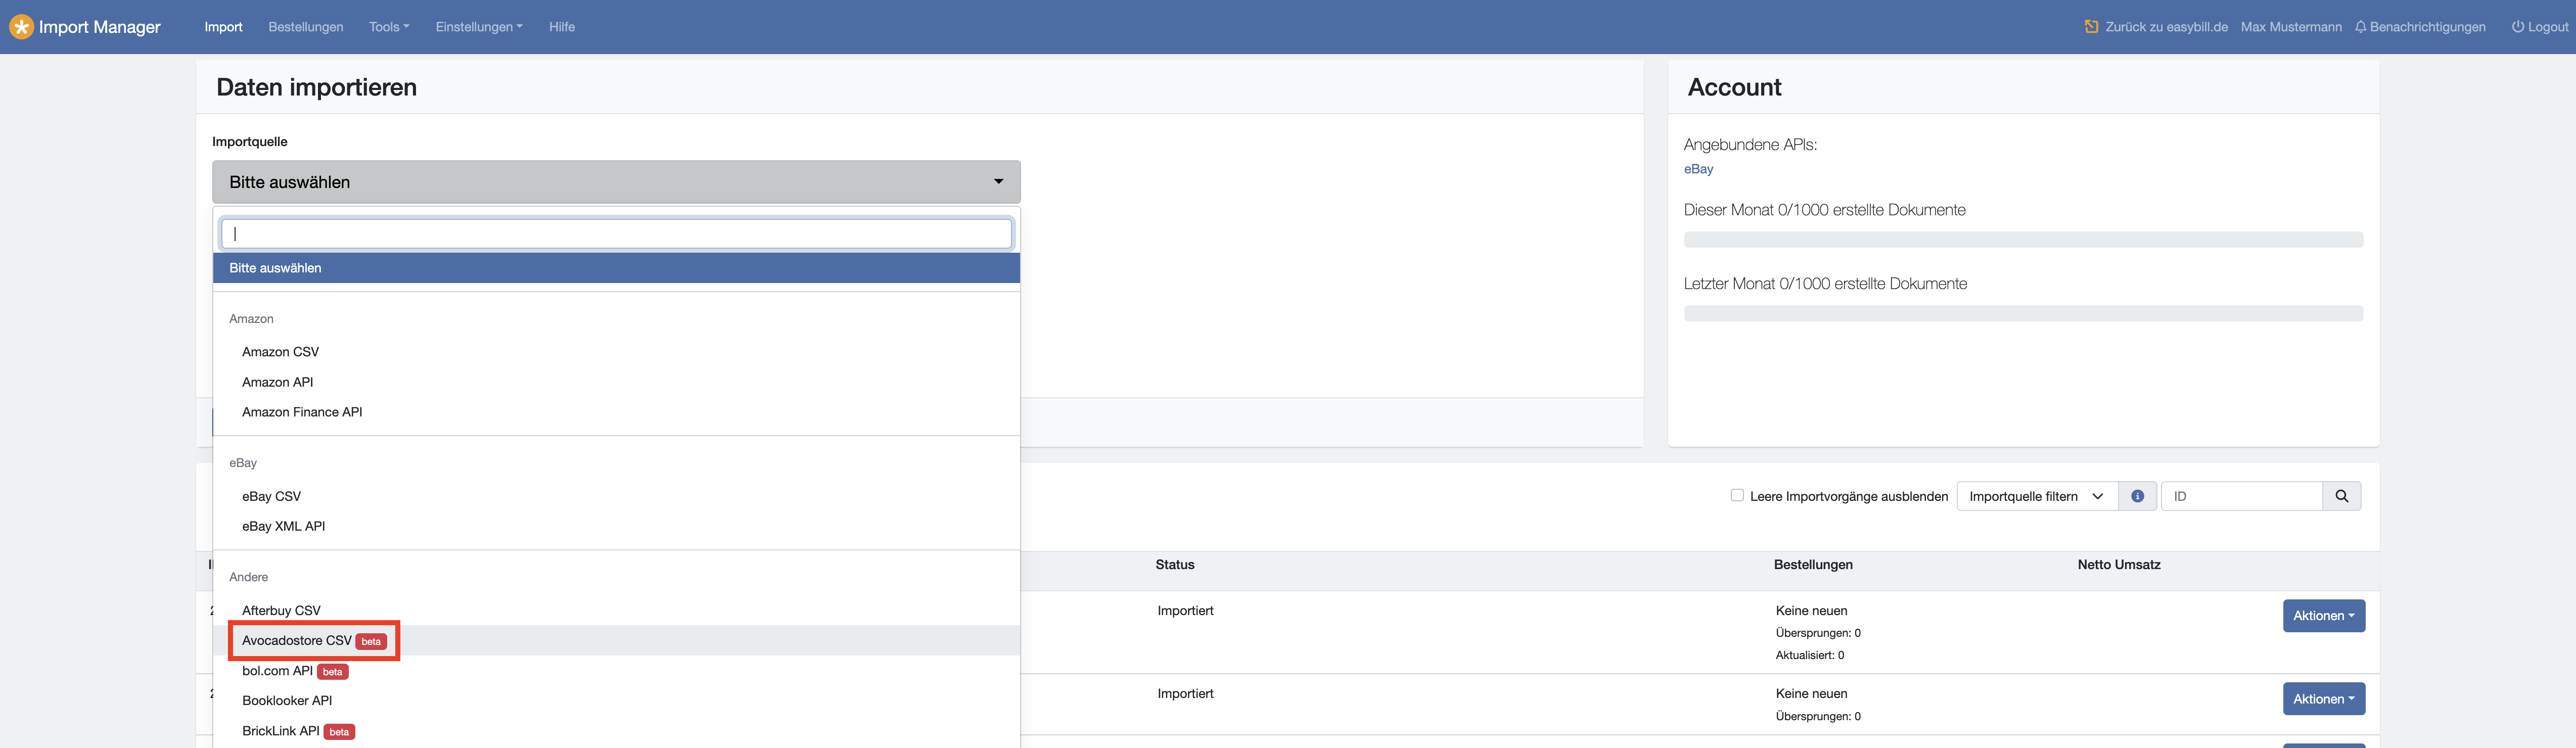The width and height of the screenshot is (2576, 748).
Task: Focus the ID search input field
Action: (x=2241, y=496)
